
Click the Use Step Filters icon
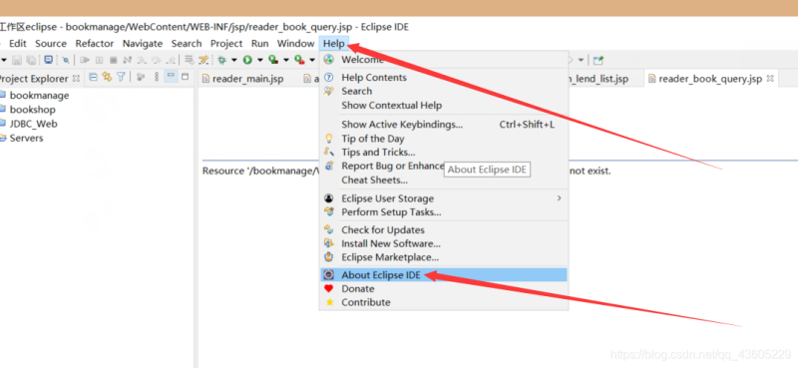point(203,60)
